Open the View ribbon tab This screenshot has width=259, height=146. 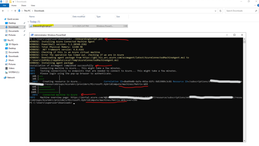pyautogui.click(x=33, y=5)
